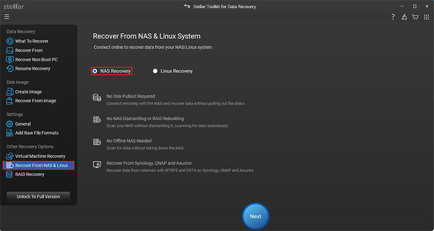The height and width of the screenshot is (231, 434).
Task: Click the No Offline NAS Needed icon
Action: 97,142
